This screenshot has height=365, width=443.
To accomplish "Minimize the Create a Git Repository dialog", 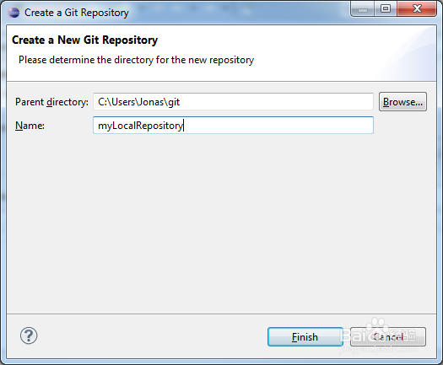I will 363,9.
